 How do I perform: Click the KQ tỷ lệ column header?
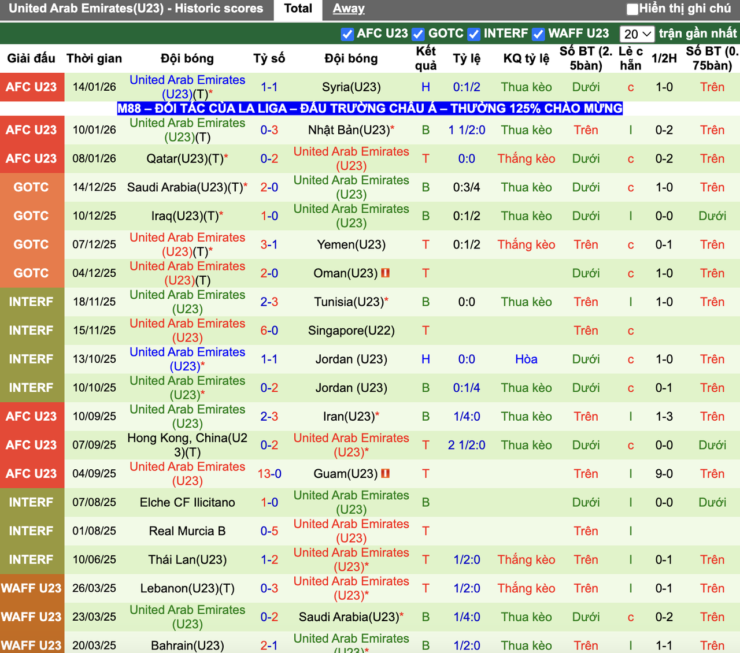click(527, 58)
